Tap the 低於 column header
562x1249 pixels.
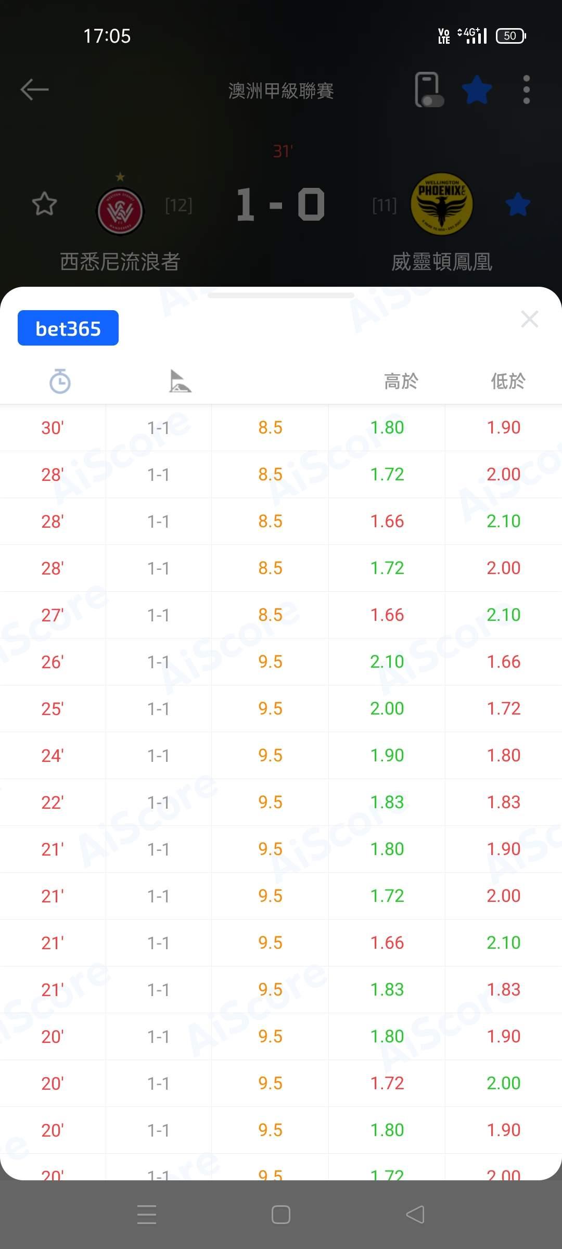pos(508,381)
